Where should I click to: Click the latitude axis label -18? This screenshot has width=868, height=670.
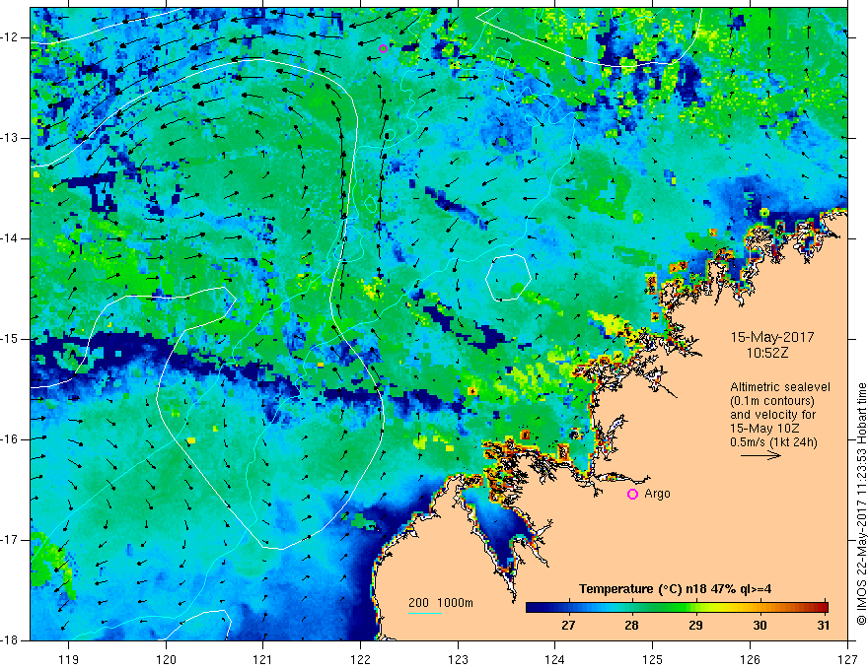pos(10,640)
